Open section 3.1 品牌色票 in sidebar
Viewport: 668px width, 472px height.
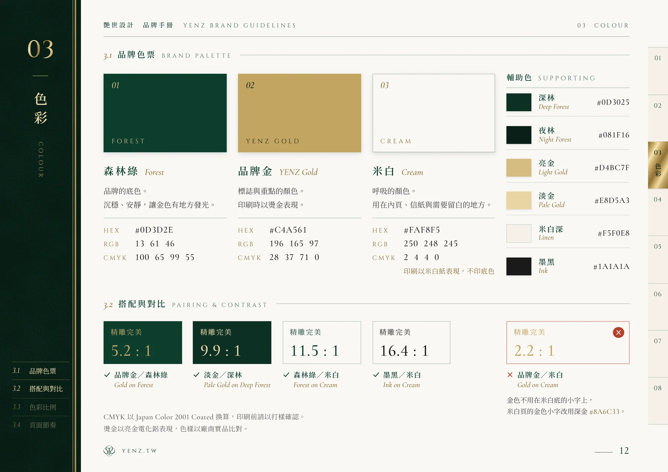coord(41,371)
